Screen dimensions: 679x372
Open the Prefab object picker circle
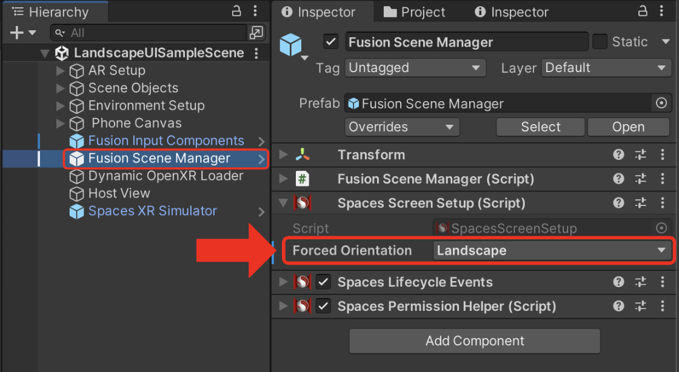[x=661, y=104]
